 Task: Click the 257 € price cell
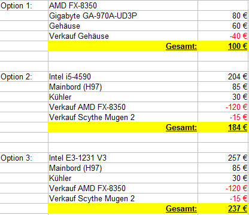(x=223, y=158)
